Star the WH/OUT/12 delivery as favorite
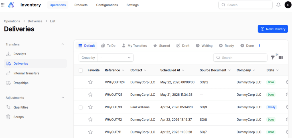This screenshot has width=292, height=138. point(90,119)
